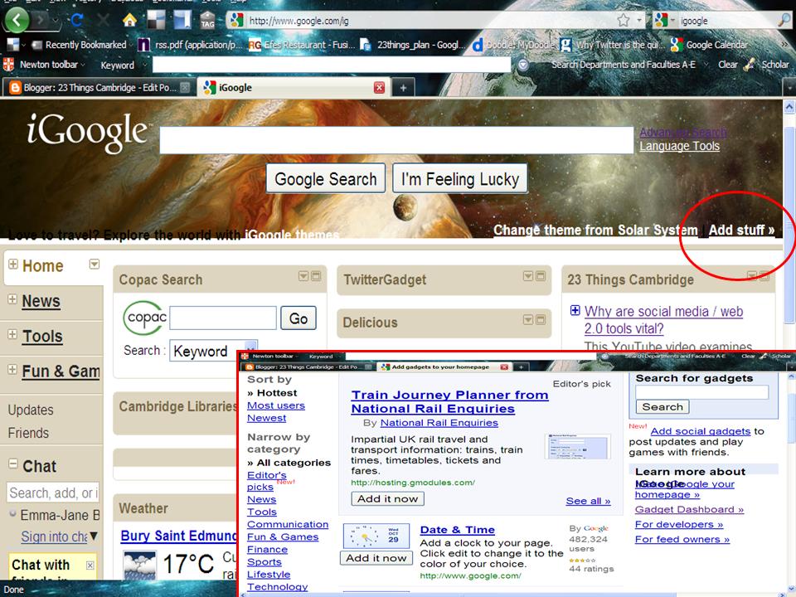Select the Fun & Games category link
The height and width of the screenshot is (597, 796).
(x=284, y=536)
